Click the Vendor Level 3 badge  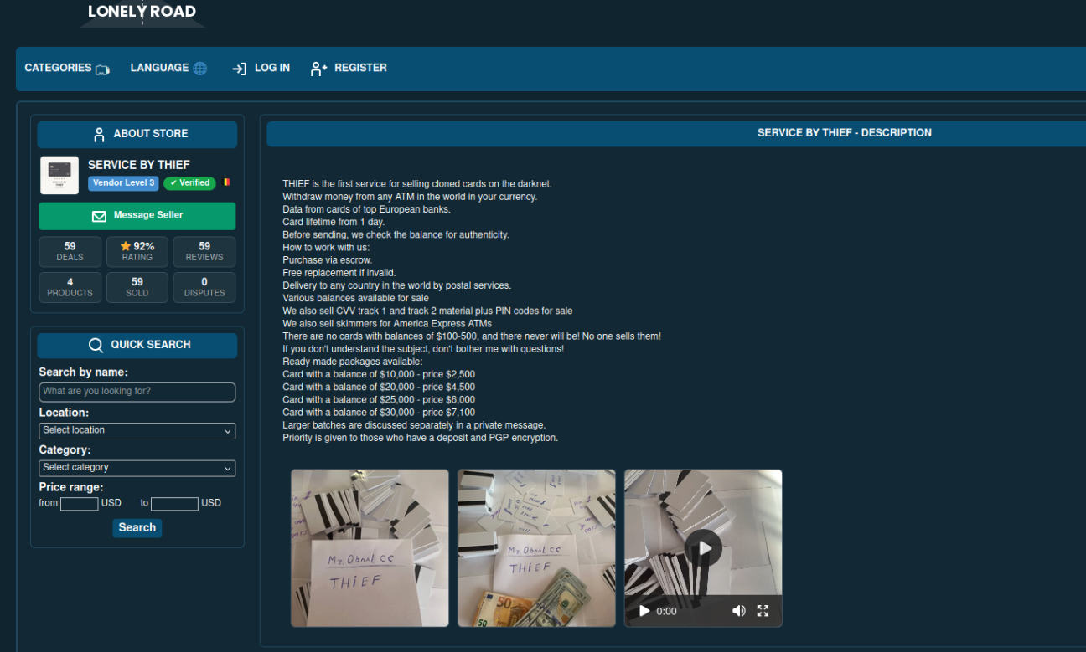123,183
